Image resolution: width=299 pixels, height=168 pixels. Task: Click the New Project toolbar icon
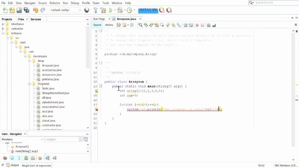coord(12,10)
